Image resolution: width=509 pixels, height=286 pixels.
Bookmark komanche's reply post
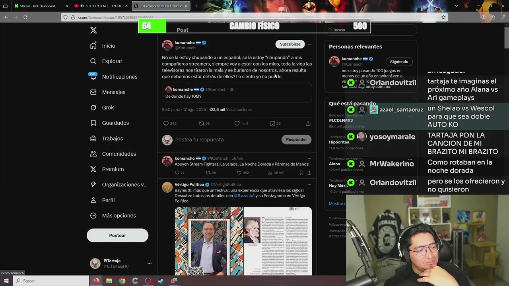301,173
